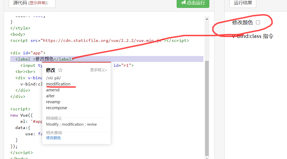Click the code editor vertical scrollbar thumb

click(207, 108)
